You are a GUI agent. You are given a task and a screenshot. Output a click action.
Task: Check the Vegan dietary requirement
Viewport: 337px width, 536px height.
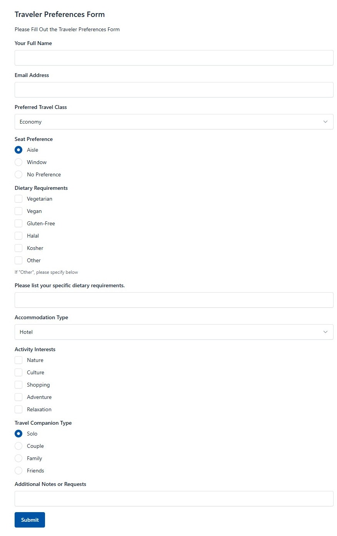[18, 211]
